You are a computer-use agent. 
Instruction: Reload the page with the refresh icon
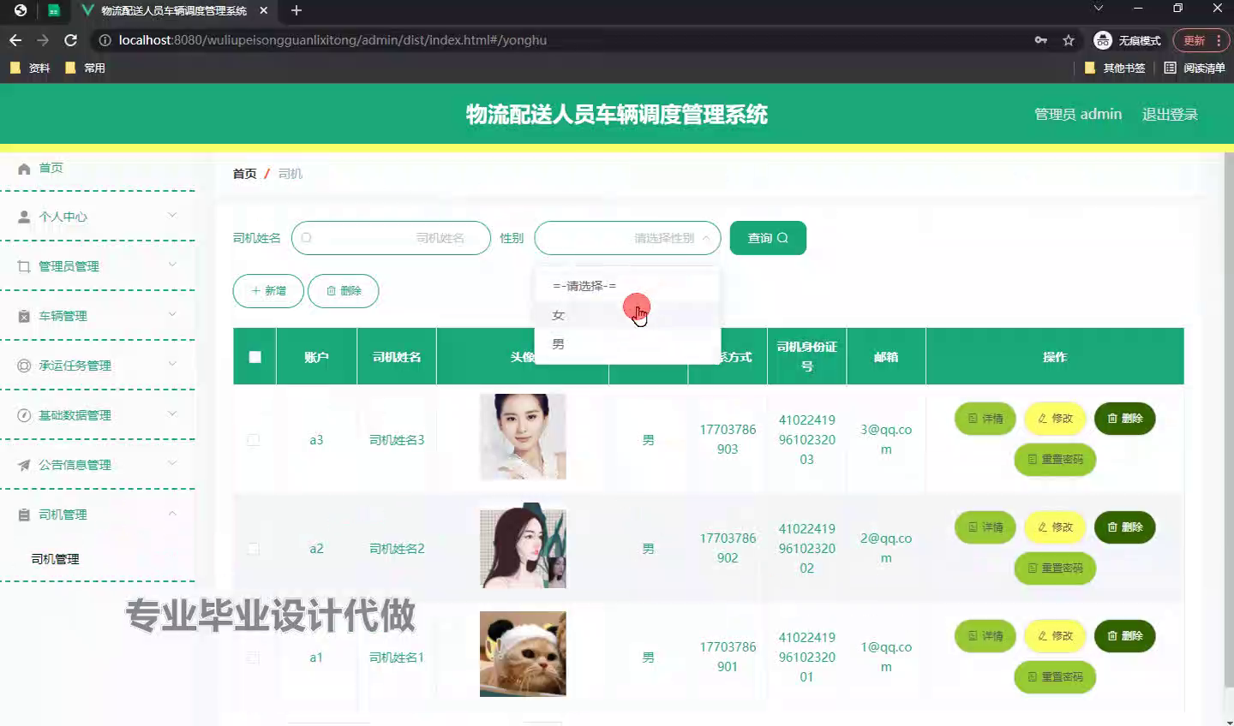(x=71, y=40)
